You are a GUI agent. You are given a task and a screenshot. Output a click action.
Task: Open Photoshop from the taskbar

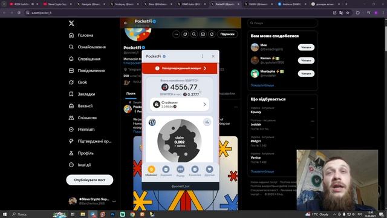click(x=112, y=214)
